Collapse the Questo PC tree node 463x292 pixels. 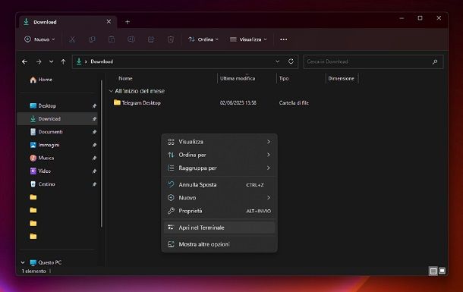tap(23, 262)
